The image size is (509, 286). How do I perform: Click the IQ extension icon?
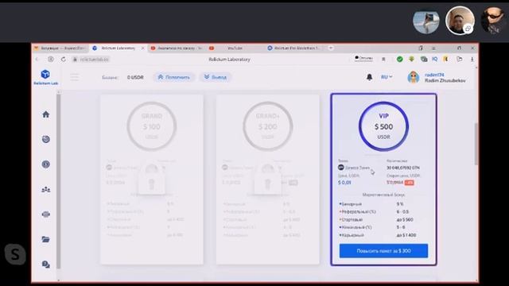(x=435, y=59)
